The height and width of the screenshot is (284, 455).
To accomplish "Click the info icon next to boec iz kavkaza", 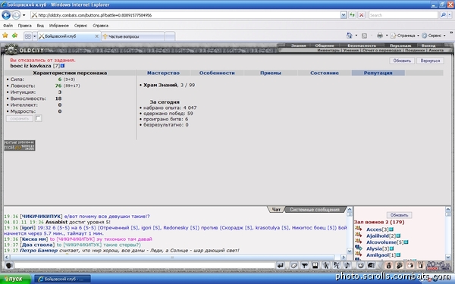I will click(x=62, y=66).
